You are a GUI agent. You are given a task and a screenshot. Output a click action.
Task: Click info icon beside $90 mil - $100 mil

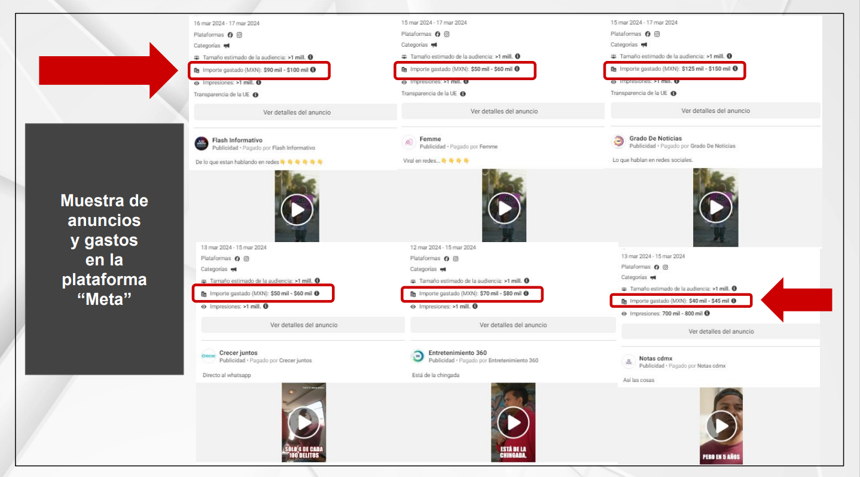click(x=313, y=70)
